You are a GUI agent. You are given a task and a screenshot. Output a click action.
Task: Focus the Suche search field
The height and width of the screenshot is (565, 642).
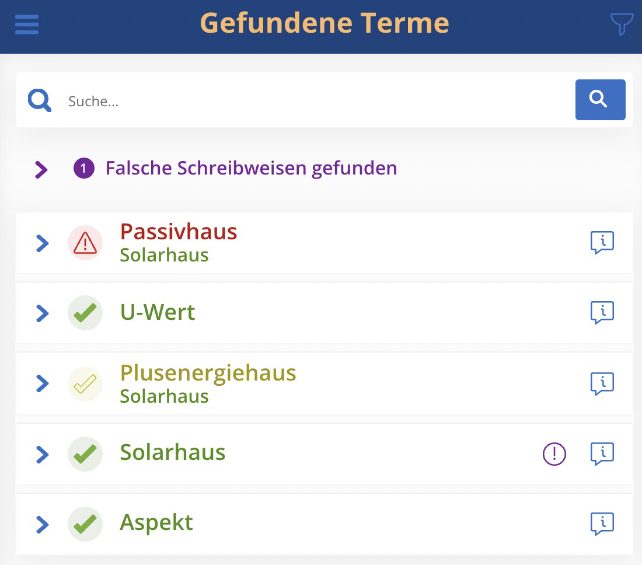pyautogui.click(x=315, y=101)
